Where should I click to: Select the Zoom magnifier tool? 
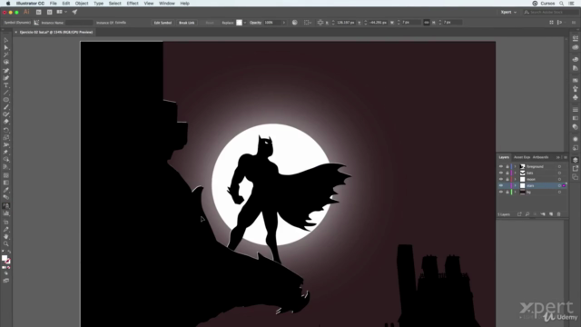point(6,244)
